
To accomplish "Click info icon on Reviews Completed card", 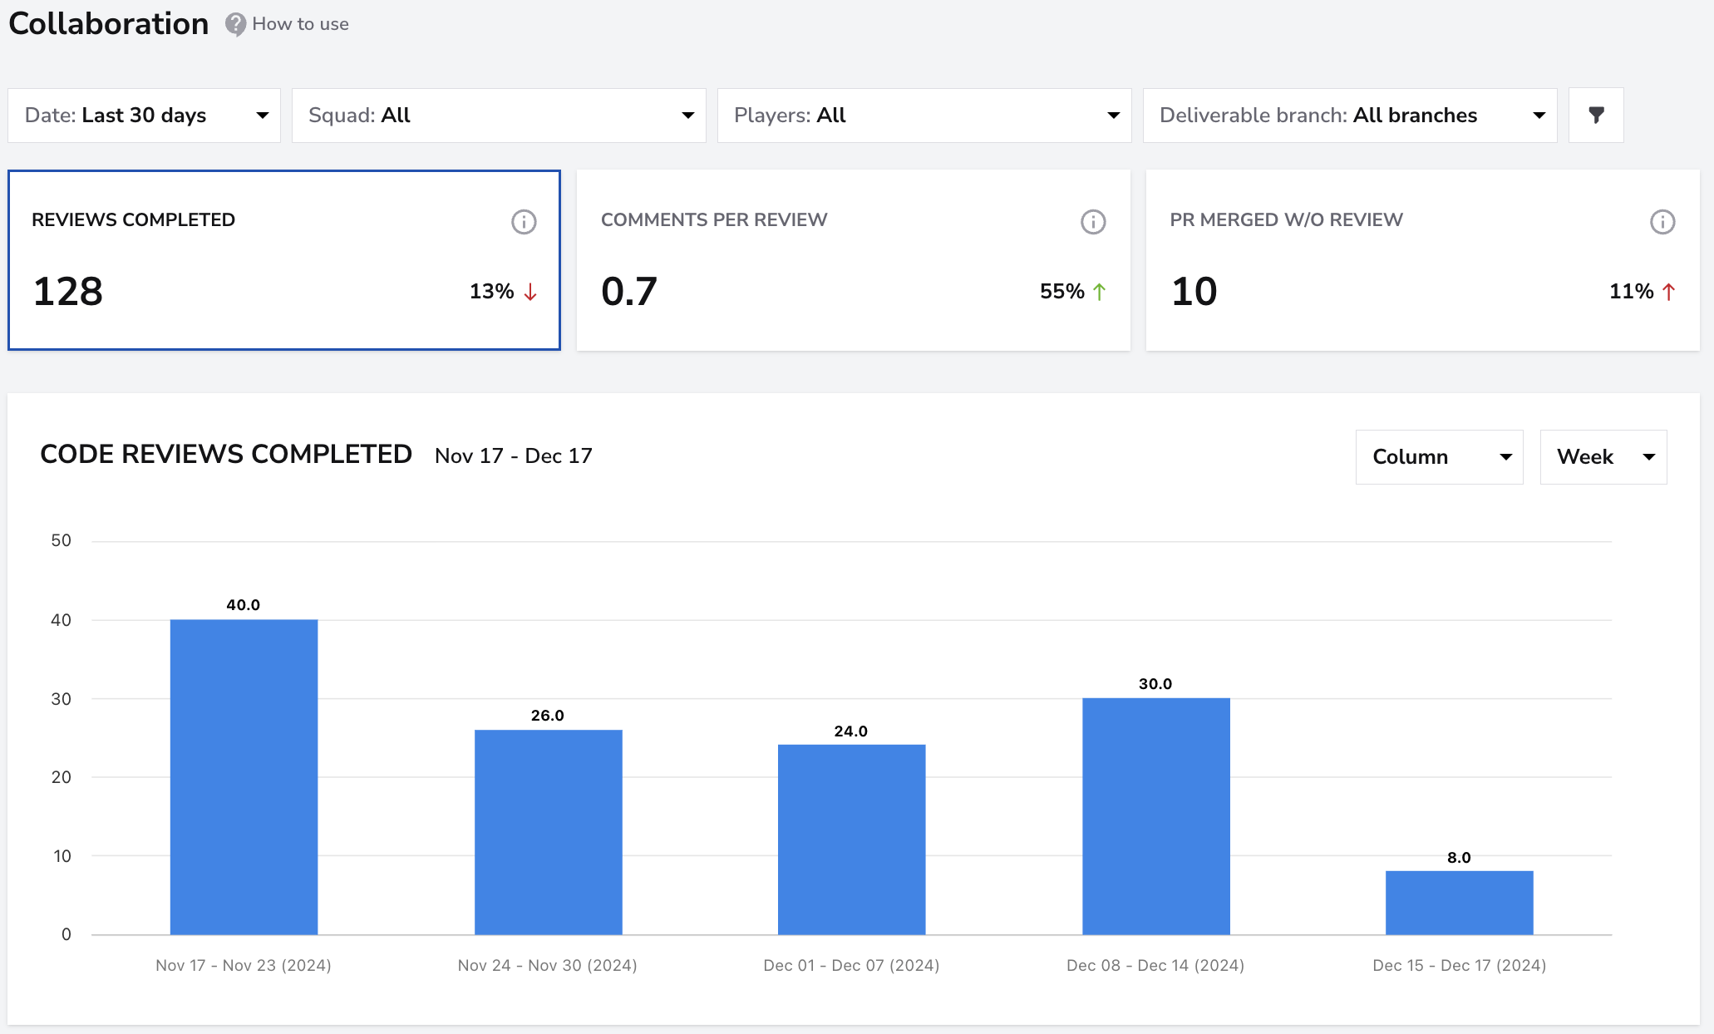I will (524, 222).
